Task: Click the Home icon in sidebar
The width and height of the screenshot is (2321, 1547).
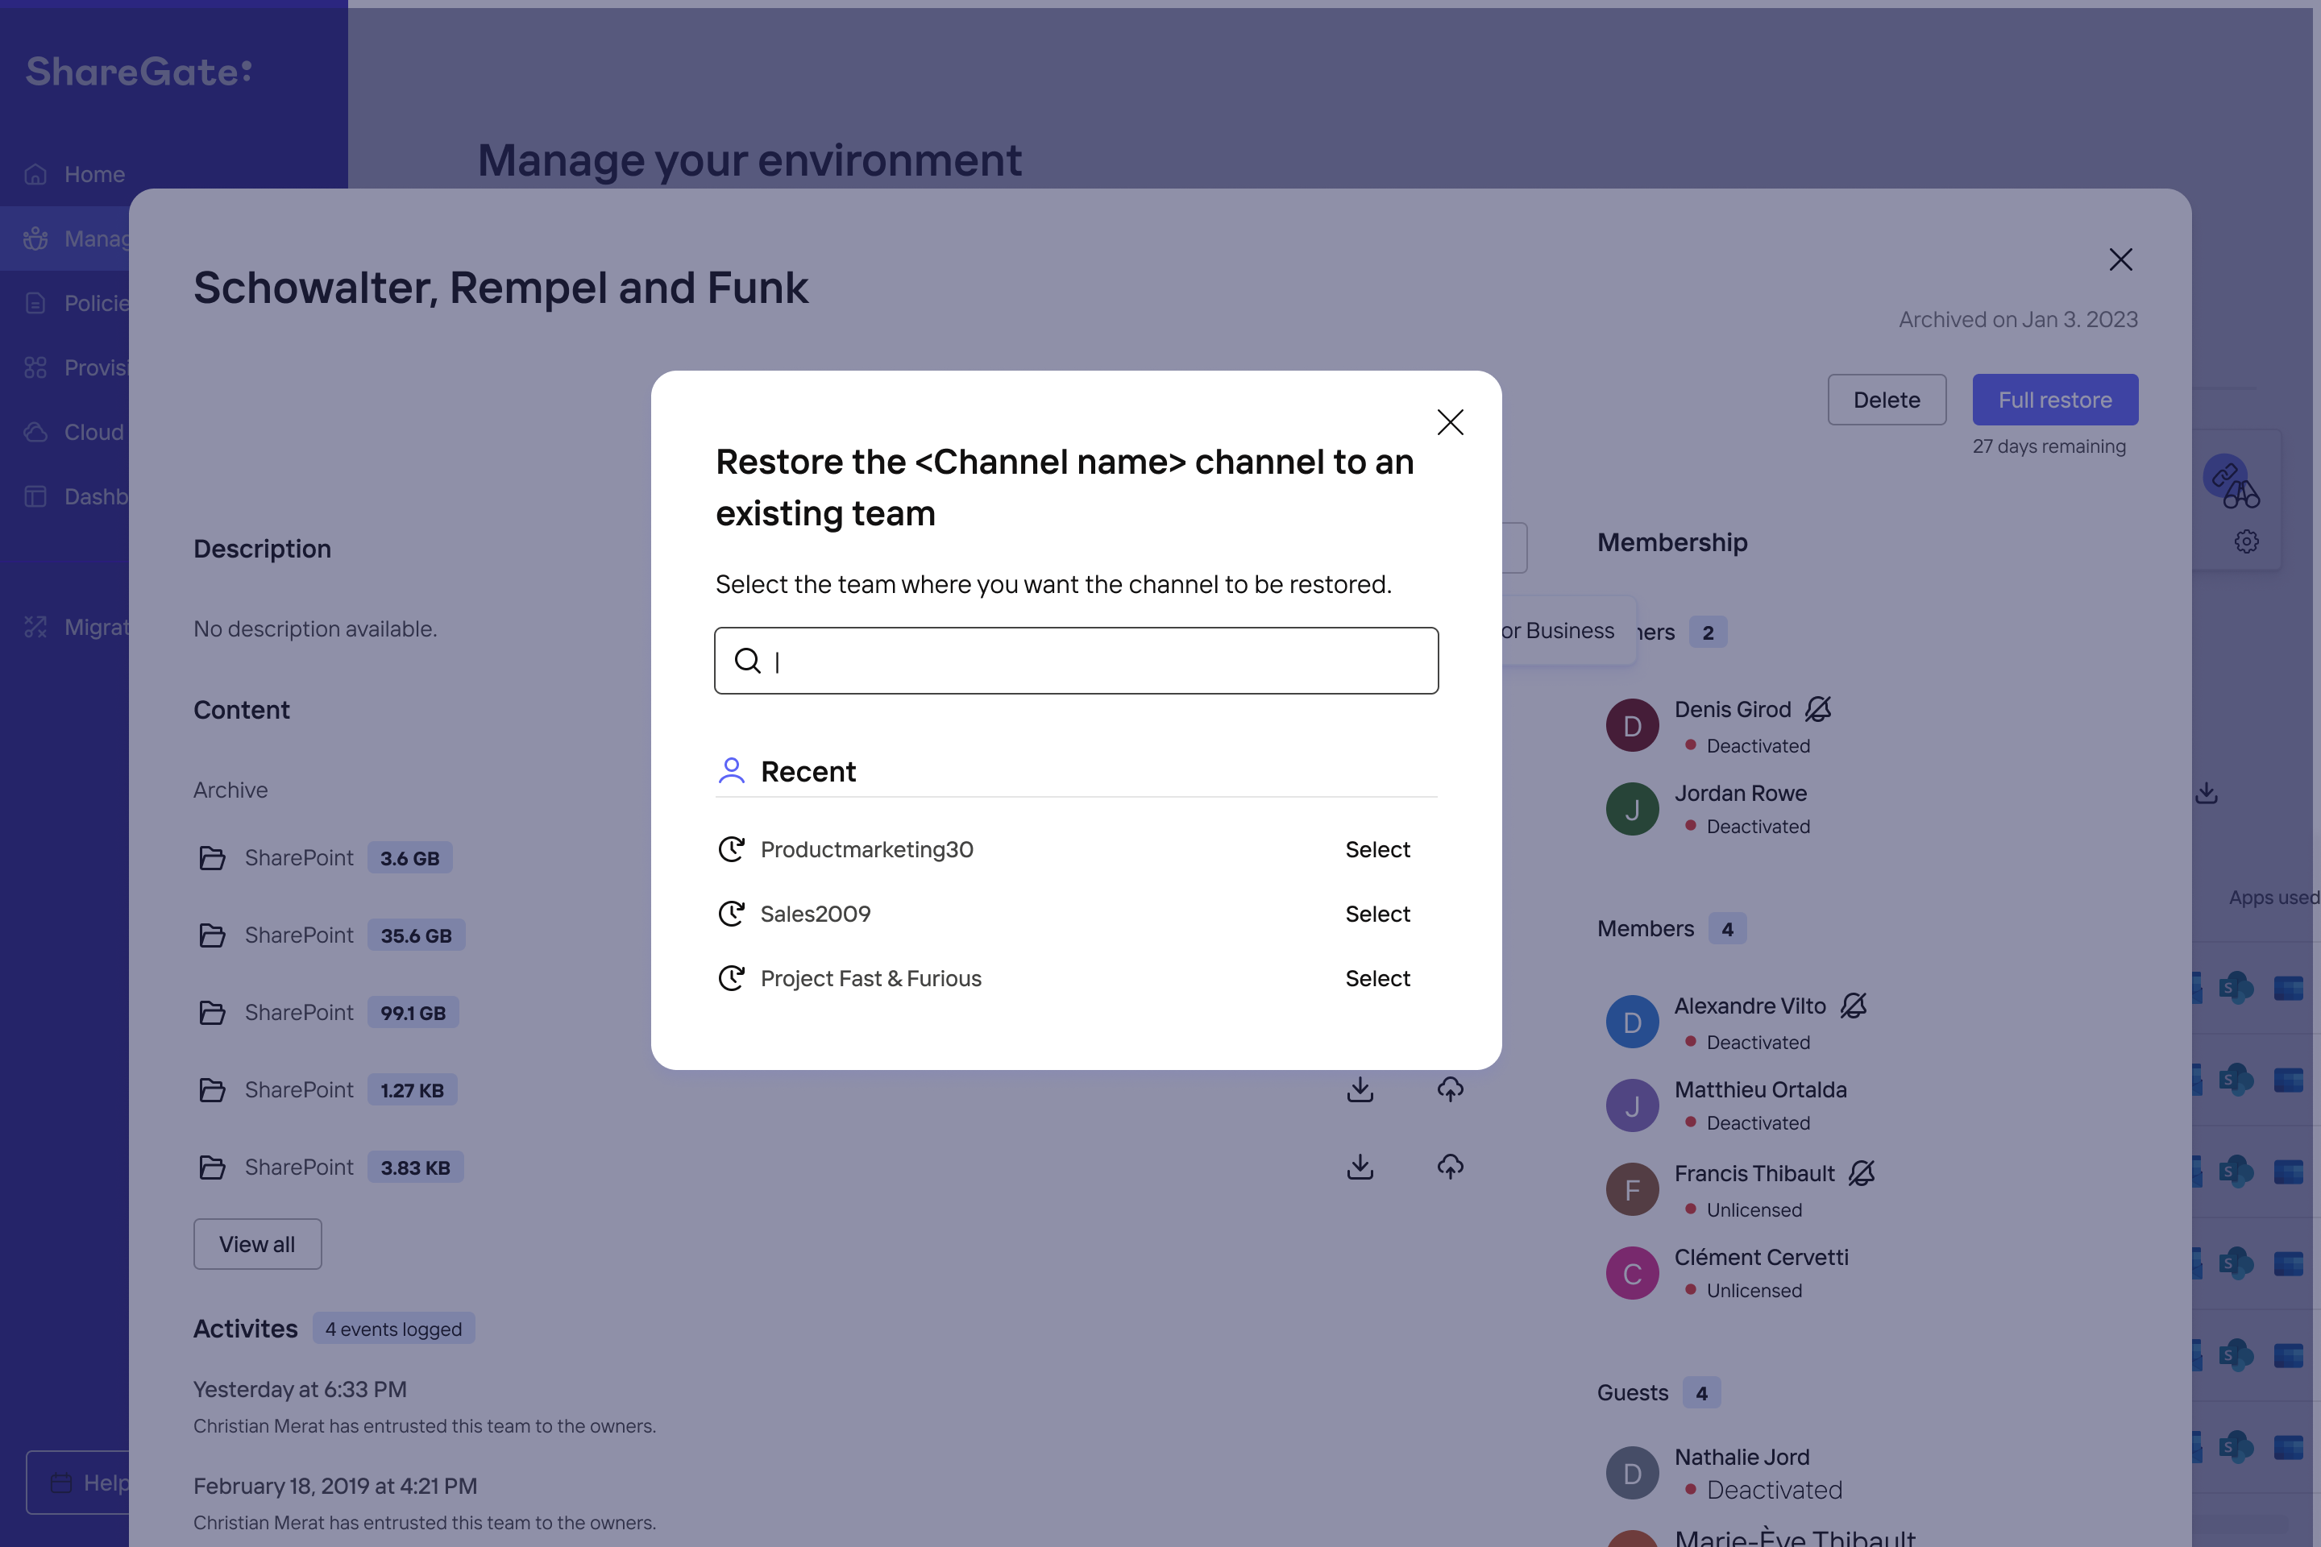Action: 35,175
